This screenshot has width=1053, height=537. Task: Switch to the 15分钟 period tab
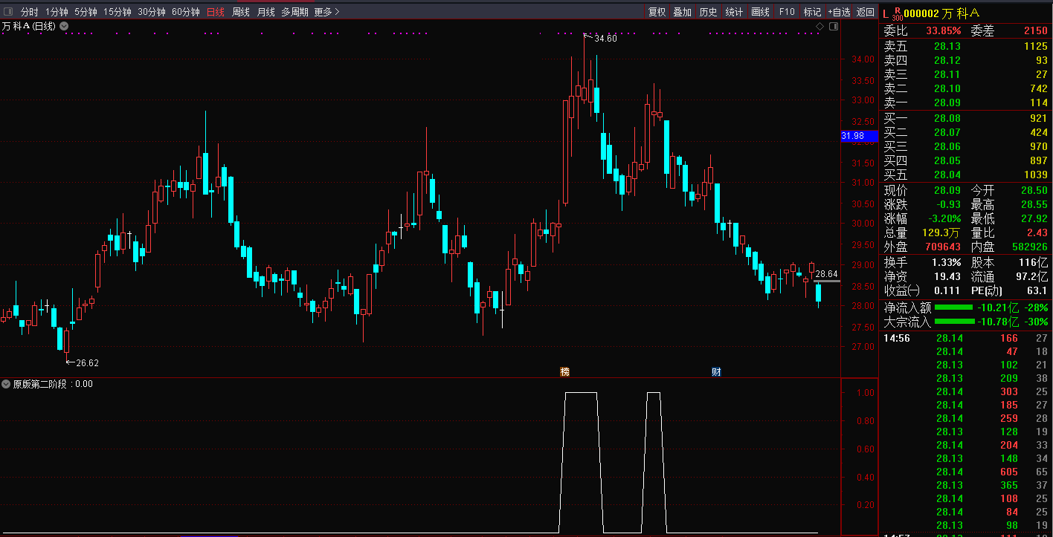point(117,12)
